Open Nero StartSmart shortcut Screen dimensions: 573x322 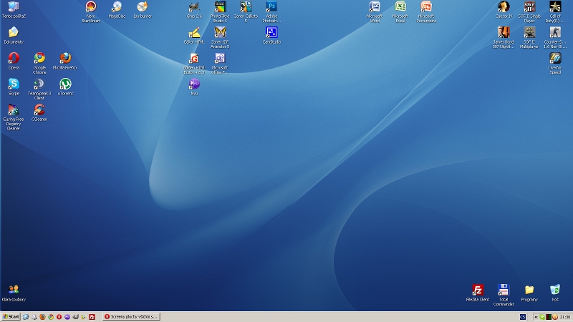(91, 11)
